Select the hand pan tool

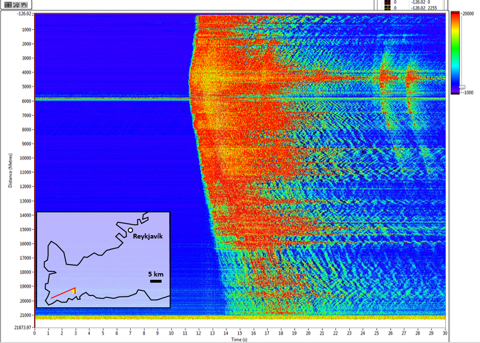[23, 5]
